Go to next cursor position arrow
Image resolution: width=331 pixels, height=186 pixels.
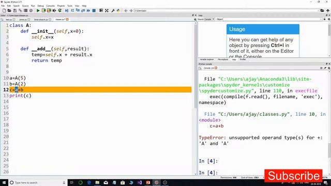tap(131, 10)
